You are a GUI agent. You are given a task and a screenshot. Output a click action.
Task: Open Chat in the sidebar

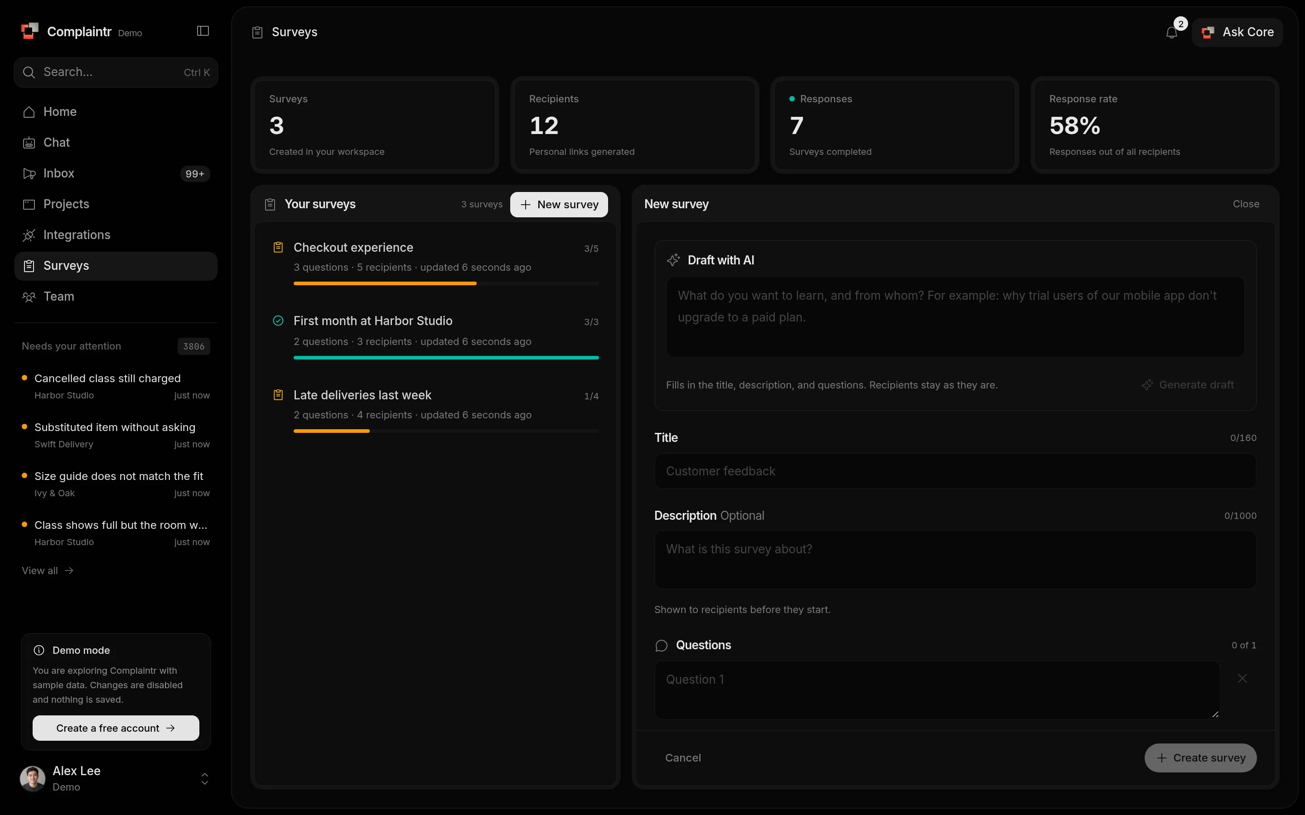(x=116, y=142)
